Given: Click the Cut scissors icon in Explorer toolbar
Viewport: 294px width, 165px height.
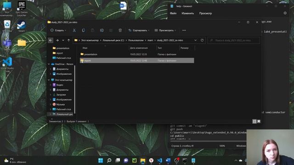Looking at the screenshot, I should click(x=74, y=30).
